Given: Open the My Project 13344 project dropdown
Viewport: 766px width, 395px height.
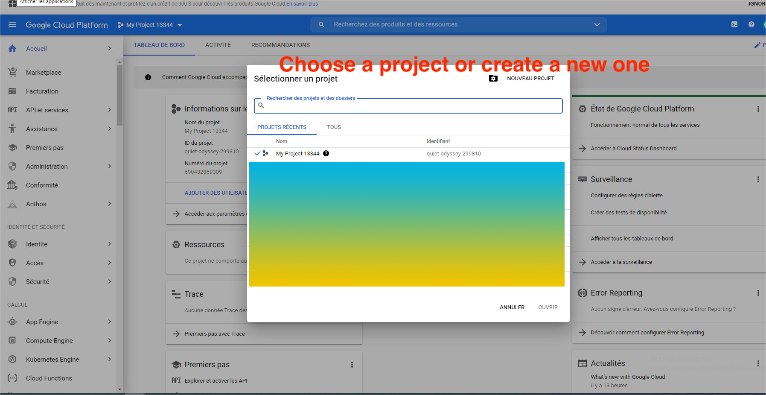Looking at the screenshot, I should [150, 25].
